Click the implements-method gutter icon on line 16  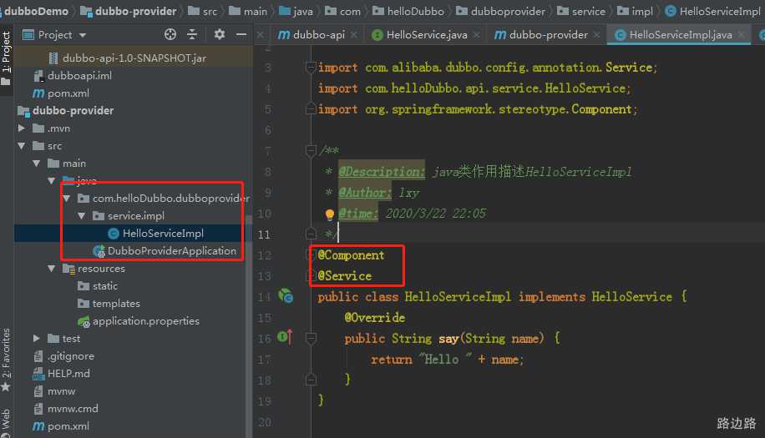285,338
